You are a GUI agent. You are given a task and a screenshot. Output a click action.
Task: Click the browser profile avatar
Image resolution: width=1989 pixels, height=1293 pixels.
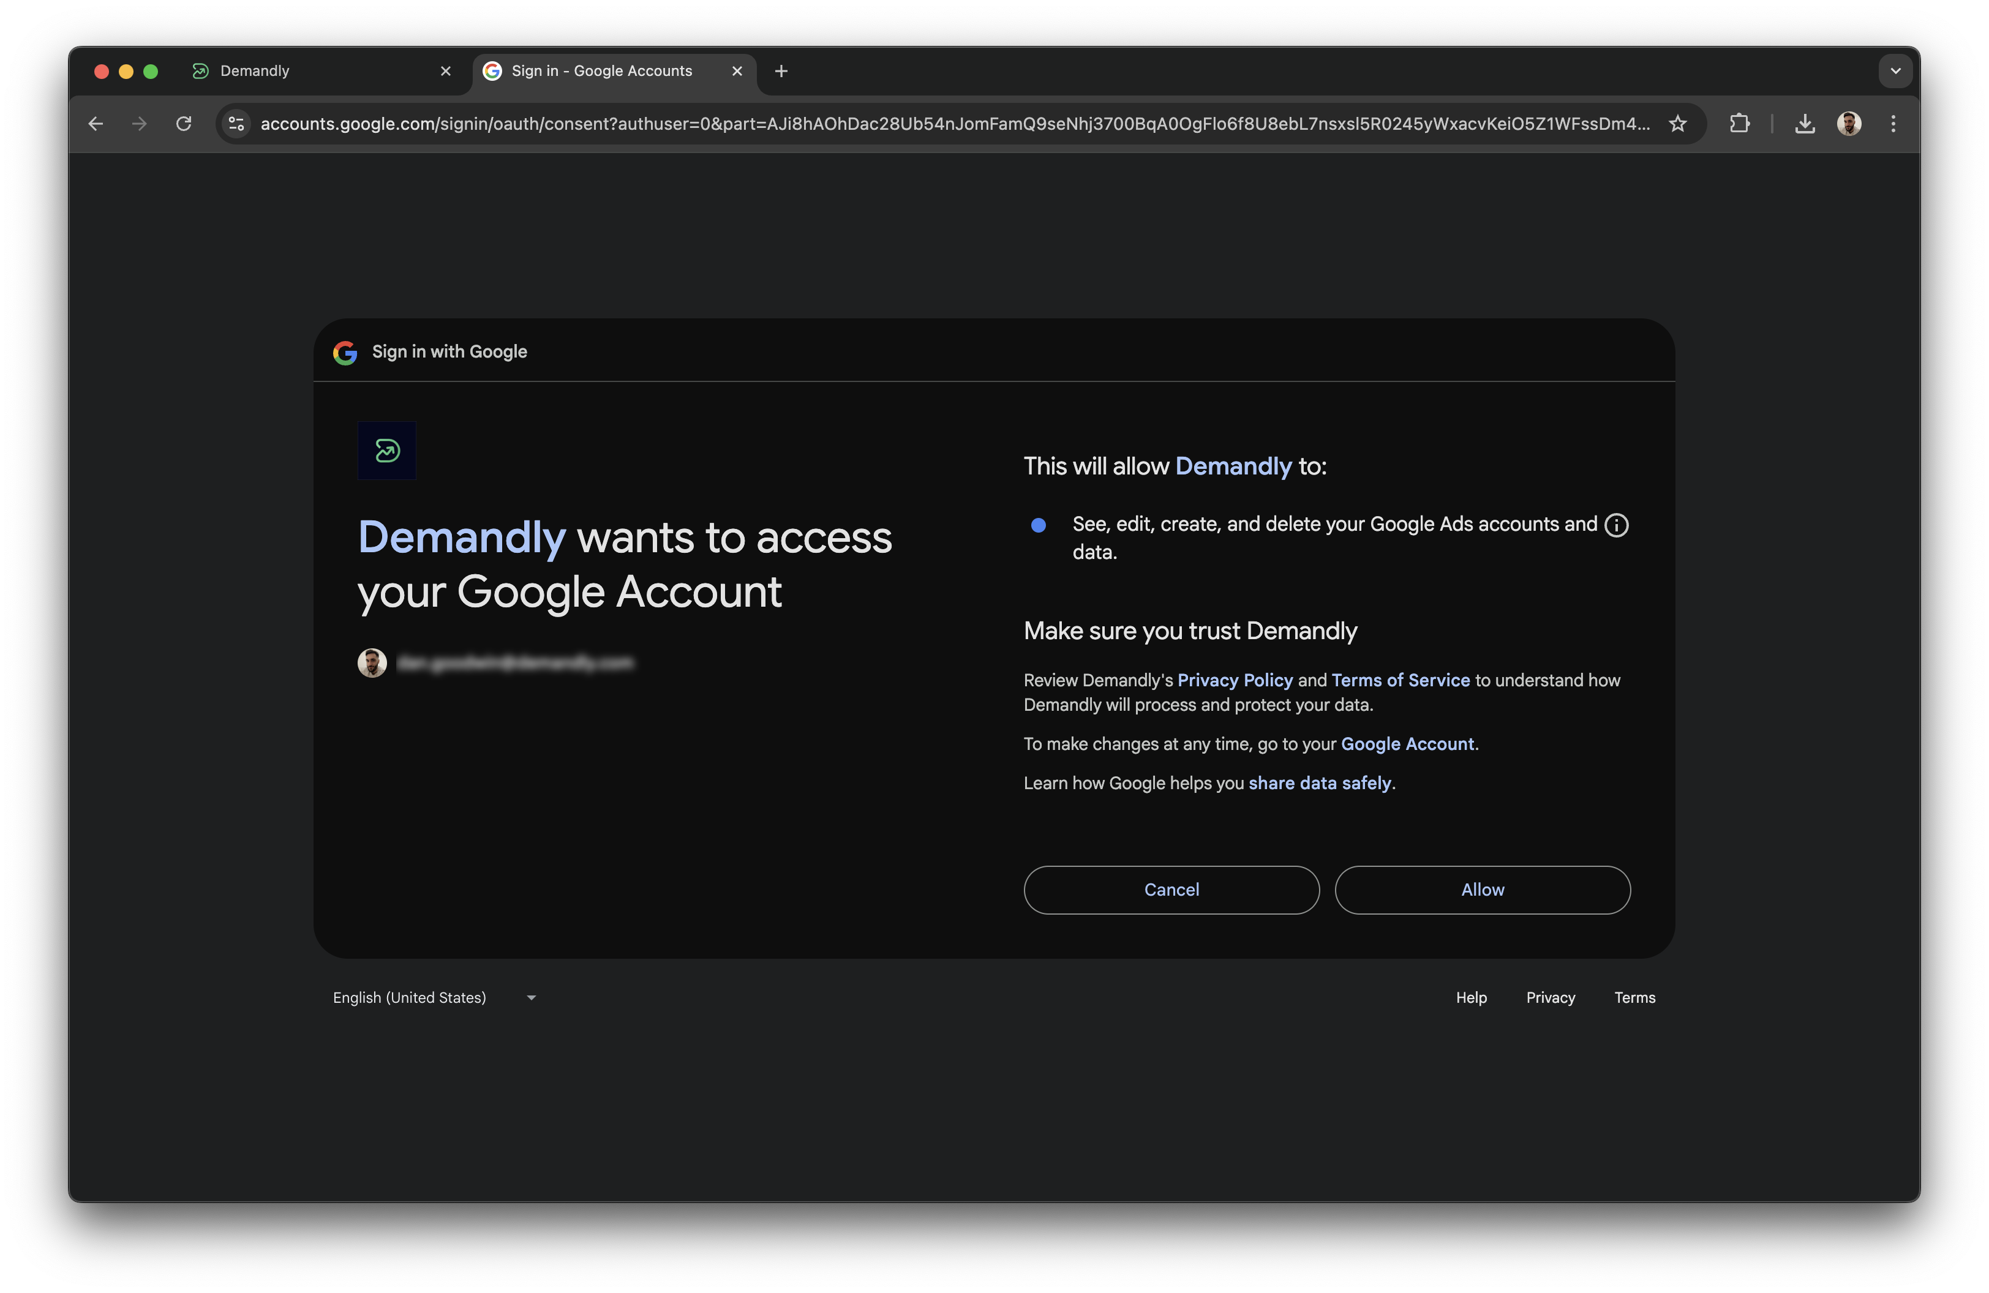click(1850, 124)
